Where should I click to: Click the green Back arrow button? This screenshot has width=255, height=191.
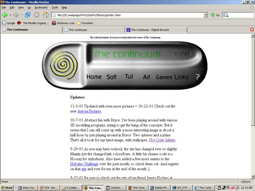click(5, 15)
